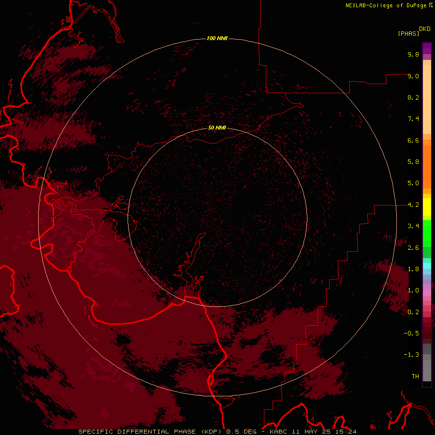435x435 pixels.
Task: Click the 5.8 value on the color scale
Action: tap(413, 162)
